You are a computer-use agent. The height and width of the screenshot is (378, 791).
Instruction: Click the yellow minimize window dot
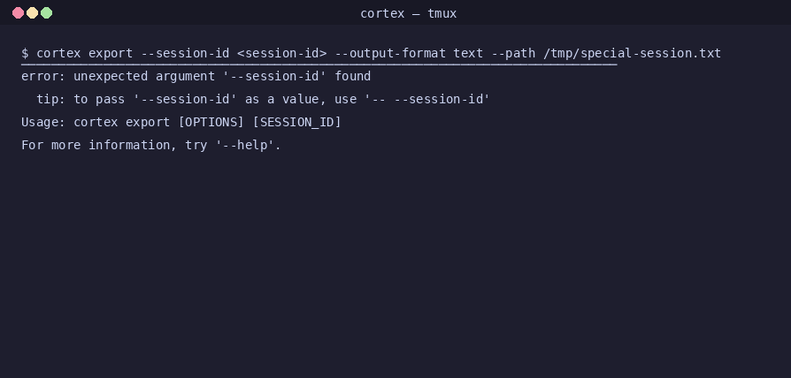click(32, 13)
